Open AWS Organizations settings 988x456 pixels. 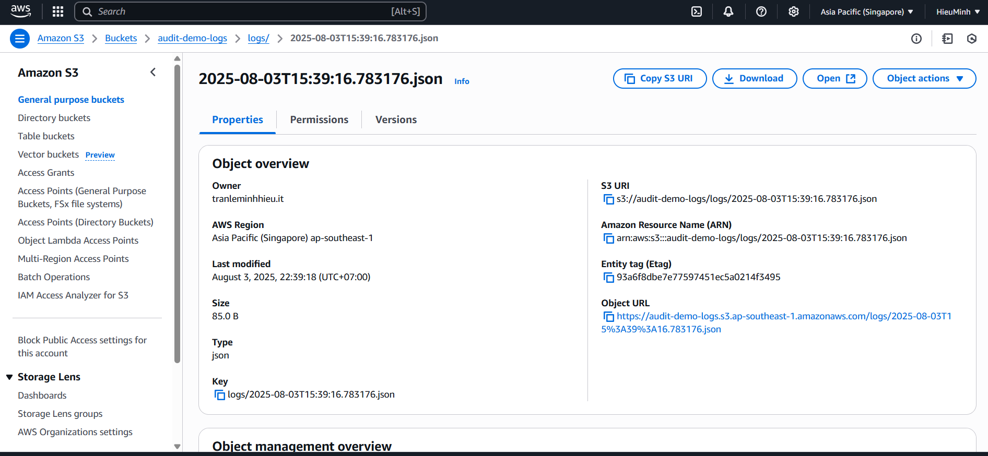pos(75,432)
